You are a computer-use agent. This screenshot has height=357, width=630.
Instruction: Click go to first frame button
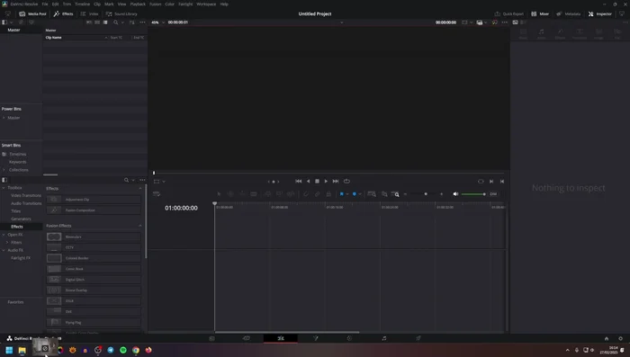tap(299, 181)
